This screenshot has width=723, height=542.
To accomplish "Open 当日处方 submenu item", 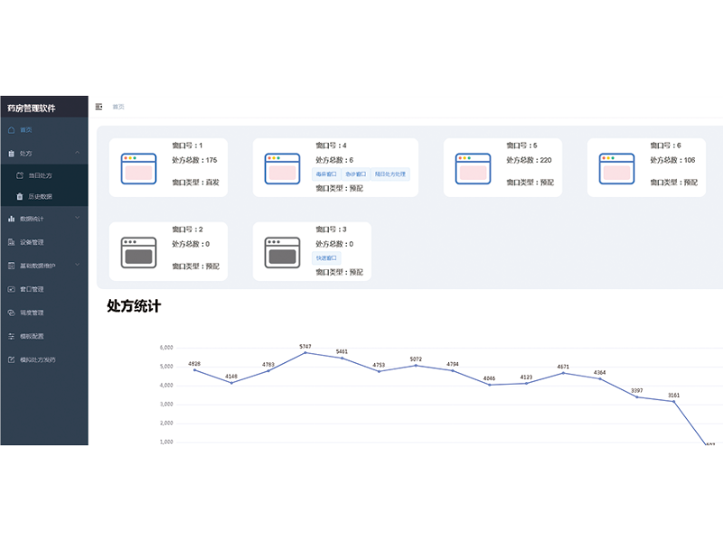I will (41, 174).
